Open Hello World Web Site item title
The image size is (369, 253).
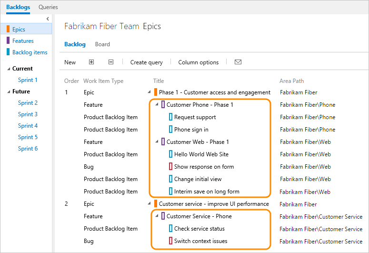201,154
